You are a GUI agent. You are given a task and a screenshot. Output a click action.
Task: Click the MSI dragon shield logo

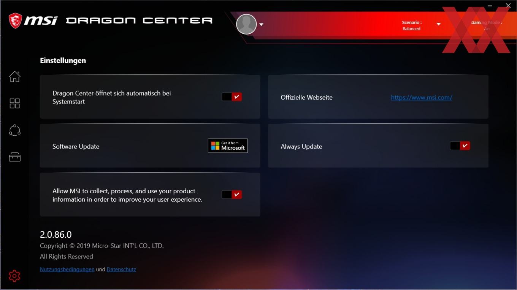point(15,20)
